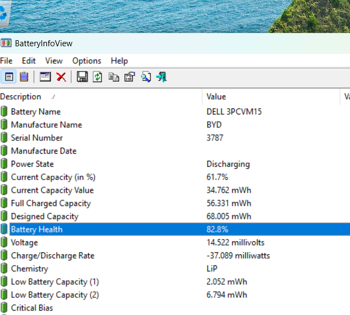Image resolution: width=350 pixels, height=315 pixels.
Task: Click BatteryInfoView title bar app icon
Action: [x=6, y=43]
